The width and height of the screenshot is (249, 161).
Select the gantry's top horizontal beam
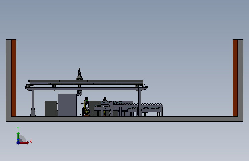[86, 82]
